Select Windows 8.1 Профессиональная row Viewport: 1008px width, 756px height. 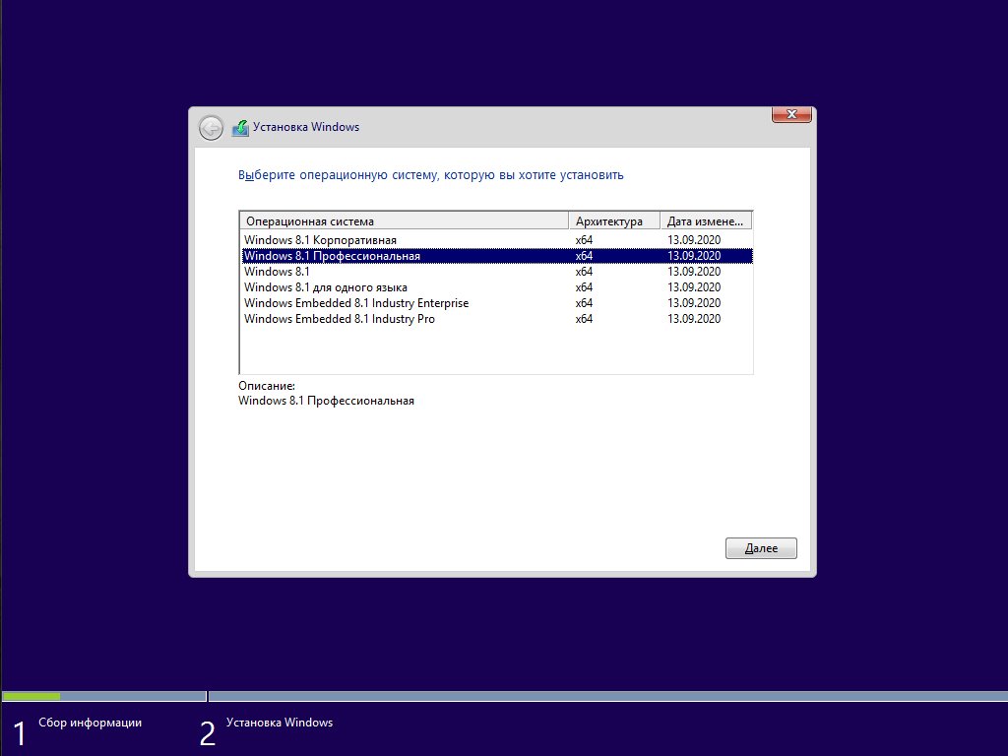[x=332, y=256]
